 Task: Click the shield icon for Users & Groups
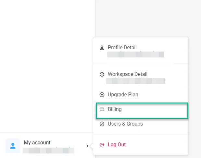[102, 124]
